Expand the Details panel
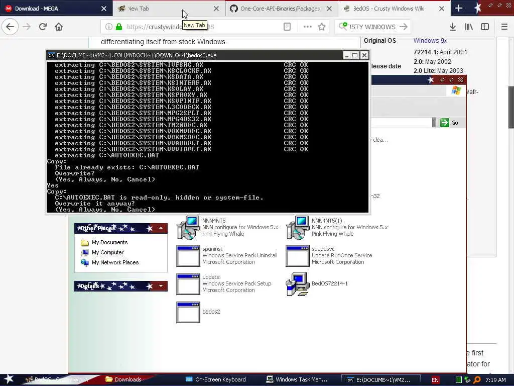 click(161, 286)
